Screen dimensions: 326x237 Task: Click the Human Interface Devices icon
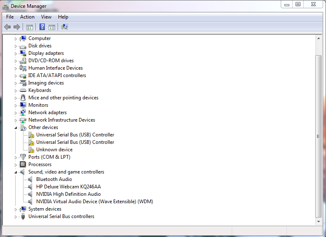click(23, 68)
